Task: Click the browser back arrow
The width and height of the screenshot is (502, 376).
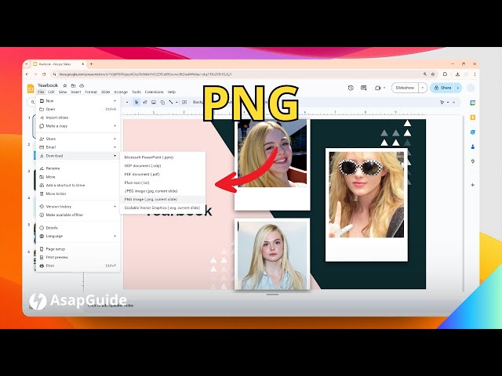Action: (27, 74)
